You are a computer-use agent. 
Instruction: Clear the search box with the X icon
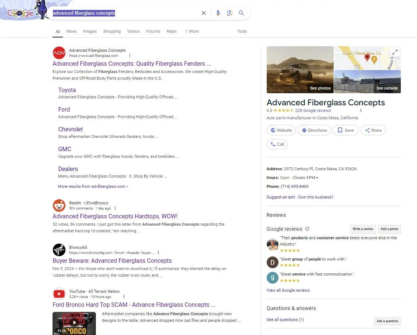pos(204,13)
